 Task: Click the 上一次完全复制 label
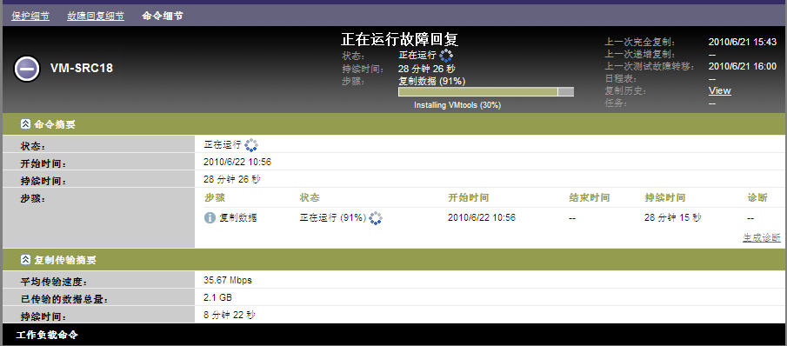click(640, 42)
